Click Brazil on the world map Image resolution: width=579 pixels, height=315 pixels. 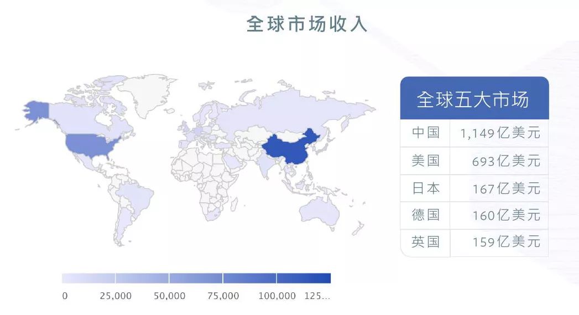pyautogui.click(x=137, y=196)
